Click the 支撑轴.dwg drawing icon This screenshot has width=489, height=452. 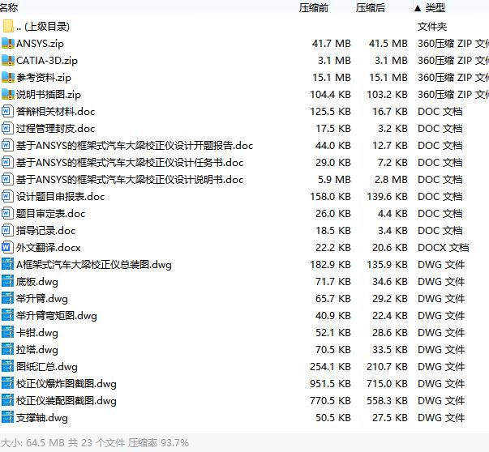point(7,418)
